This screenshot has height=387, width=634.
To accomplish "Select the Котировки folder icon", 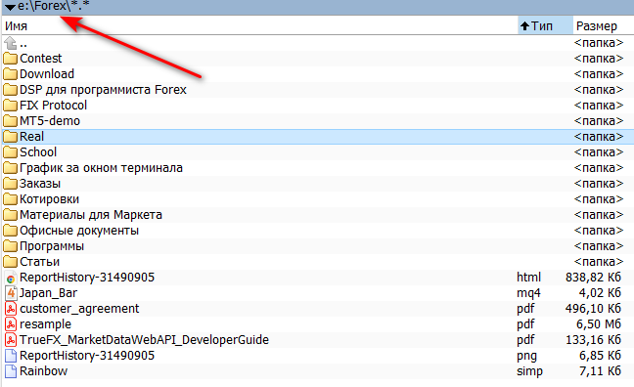I will coord(11,199).
